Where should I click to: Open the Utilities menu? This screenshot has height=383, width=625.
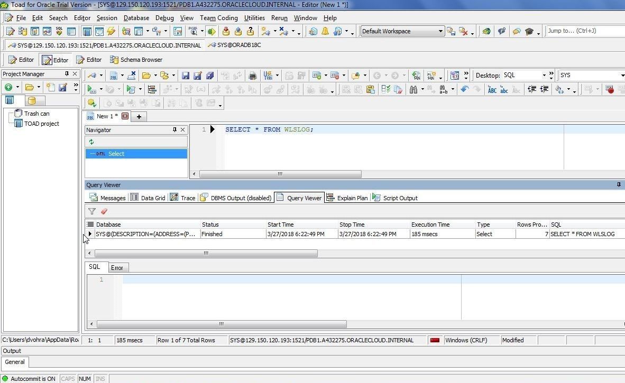[x=254, y=18]
